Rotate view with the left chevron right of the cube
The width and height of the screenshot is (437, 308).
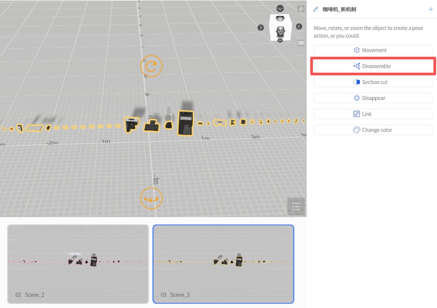pos(299,27)
